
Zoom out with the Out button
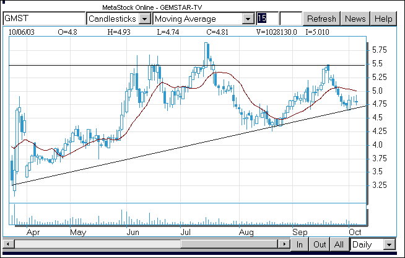click(x=320, y=244)
